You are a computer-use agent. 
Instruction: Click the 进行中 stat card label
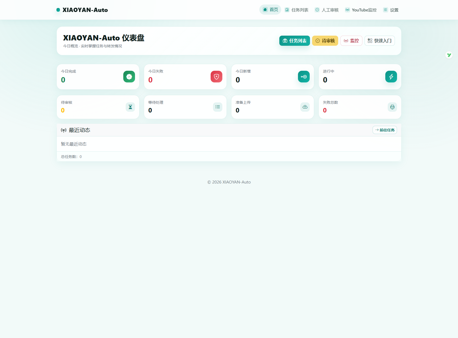(329, 71)
